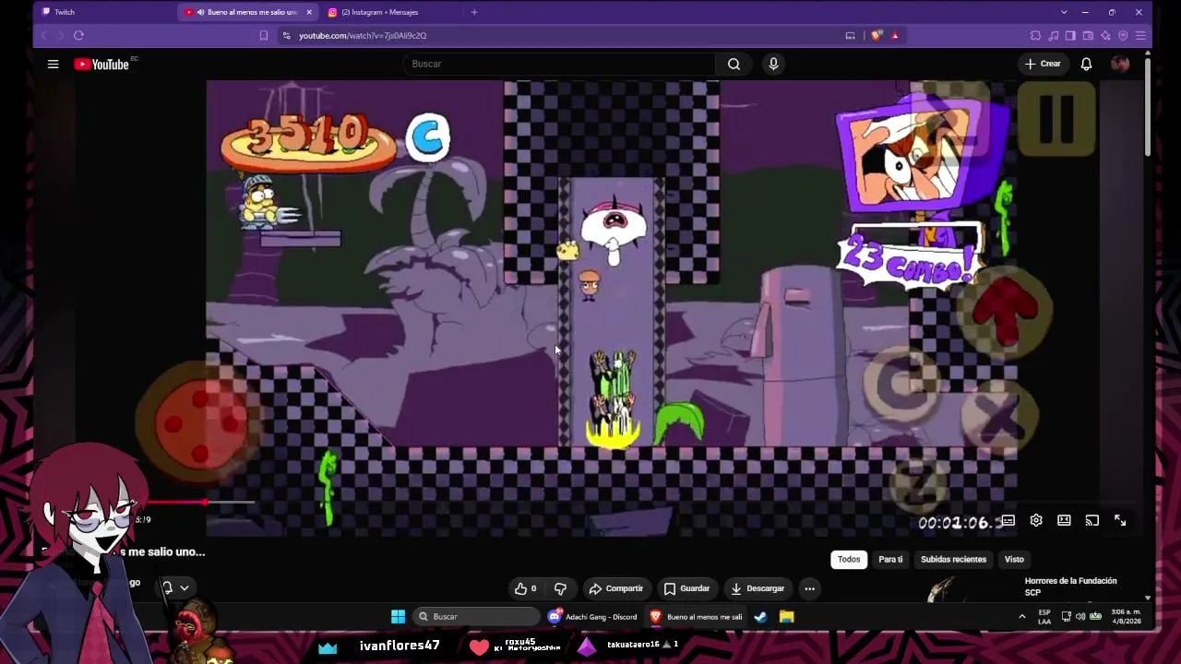Open the Brave Wallet icon

(1088, 35)
